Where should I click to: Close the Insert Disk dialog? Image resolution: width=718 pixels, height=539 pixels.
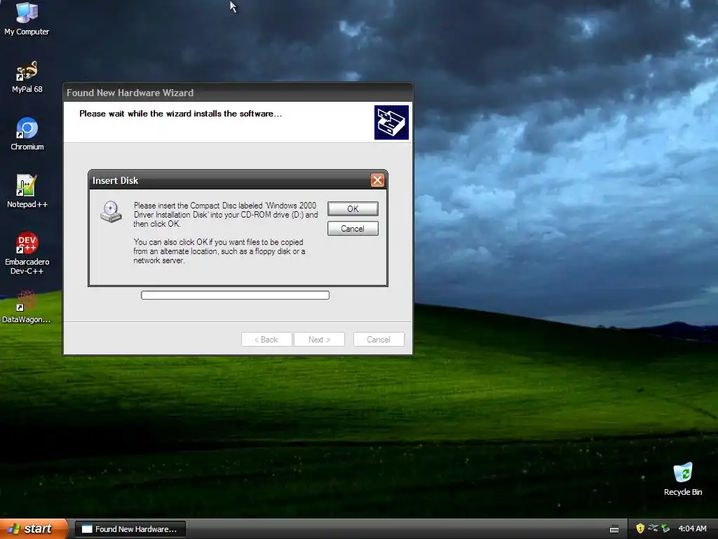pos(377,180)
